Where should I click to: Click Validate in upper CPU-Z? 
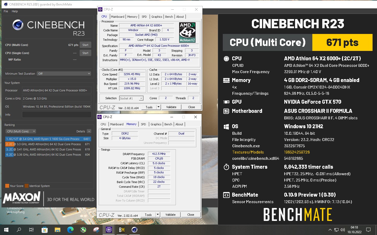171,107
